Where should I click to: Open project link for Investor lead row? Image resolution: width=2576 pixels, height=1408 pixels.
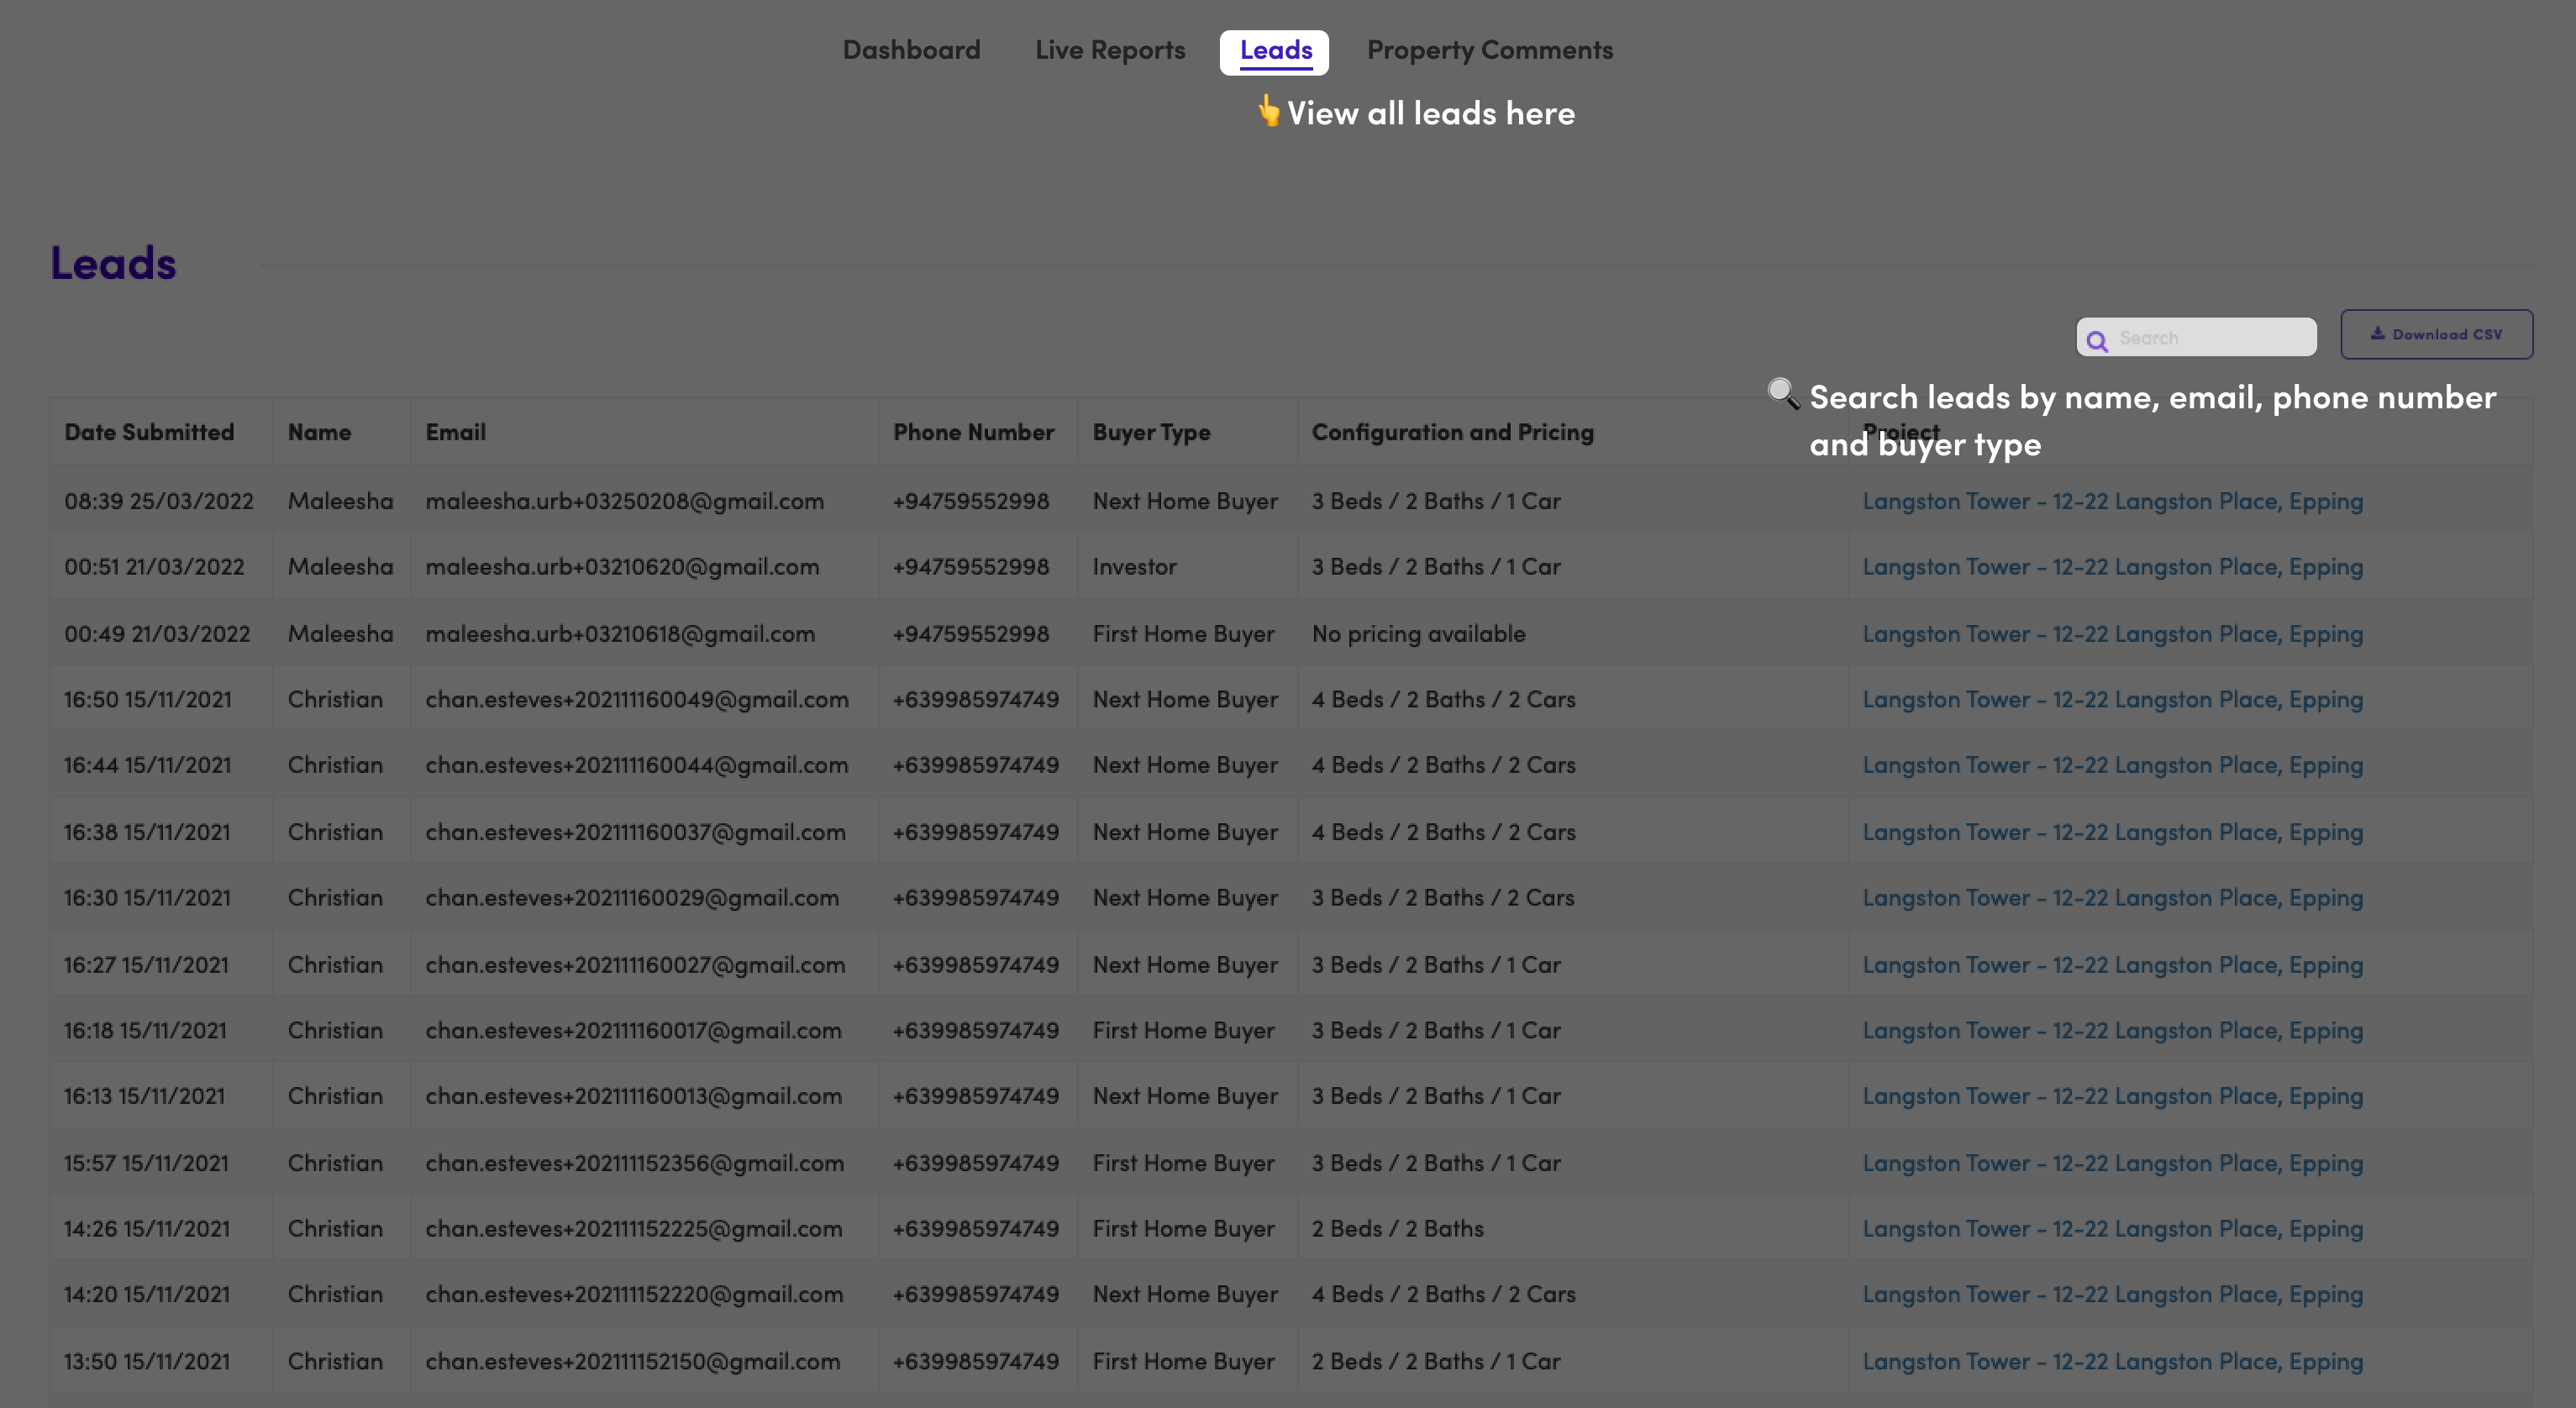[x=2111, y=567]
